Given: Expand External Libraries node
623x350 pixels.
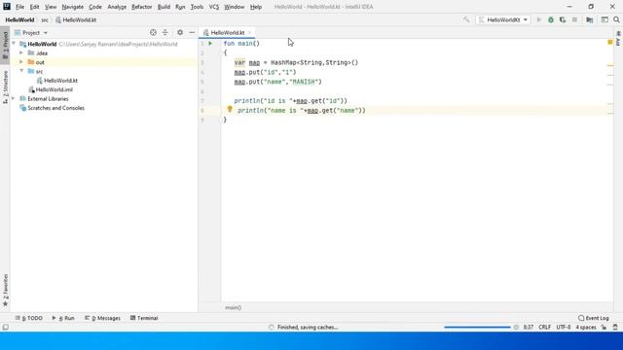Looking at the screenshot, I should tap(14, 98).
